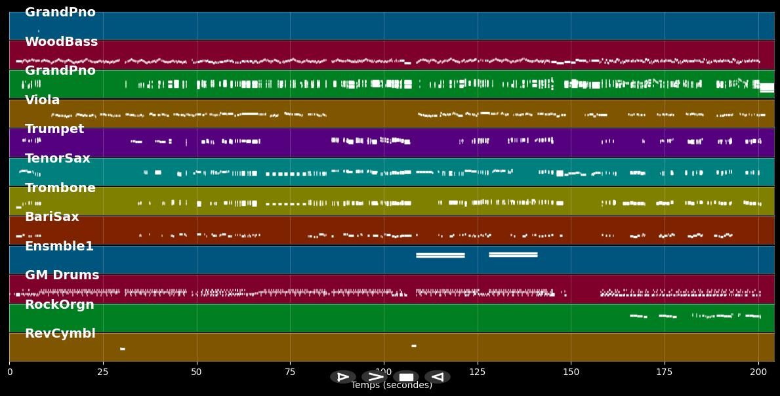Click the Temps (secondes) axis label
Screen dimensions: 780x396
point(392,386)
